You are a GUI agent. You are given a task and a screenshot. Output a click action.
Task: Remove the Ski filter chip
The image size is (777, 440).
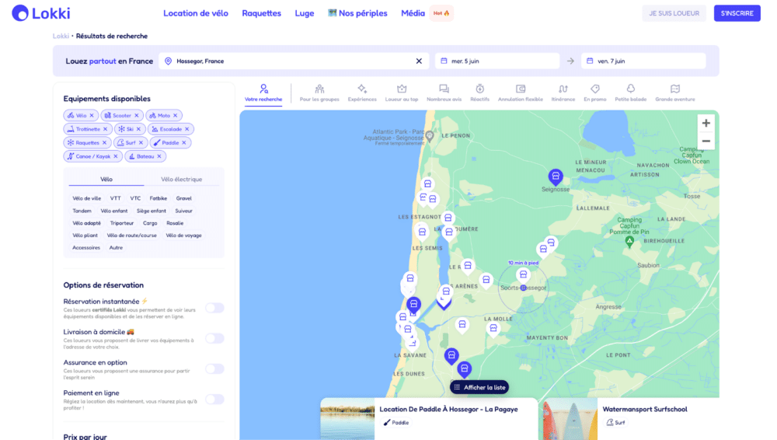point(139,129)
